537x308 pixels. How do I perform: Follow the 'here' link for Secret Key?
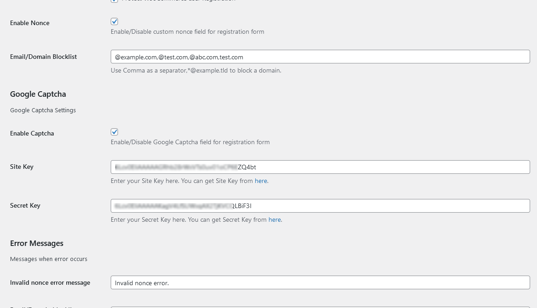pos(274,219)
